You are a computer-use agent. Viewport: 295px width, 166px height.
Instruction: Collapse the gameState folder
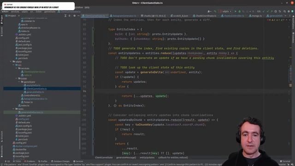click(x=19, y=82)
